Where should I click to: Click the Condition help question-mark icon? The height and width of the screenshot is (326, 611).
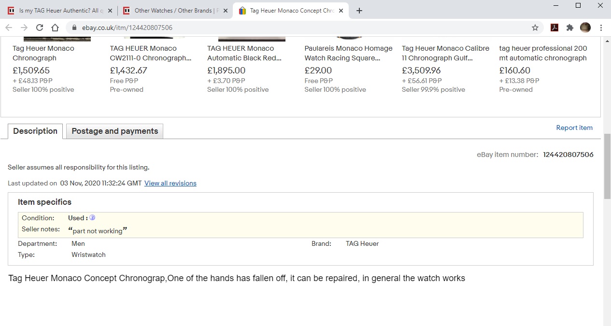(x=92, y=217)
